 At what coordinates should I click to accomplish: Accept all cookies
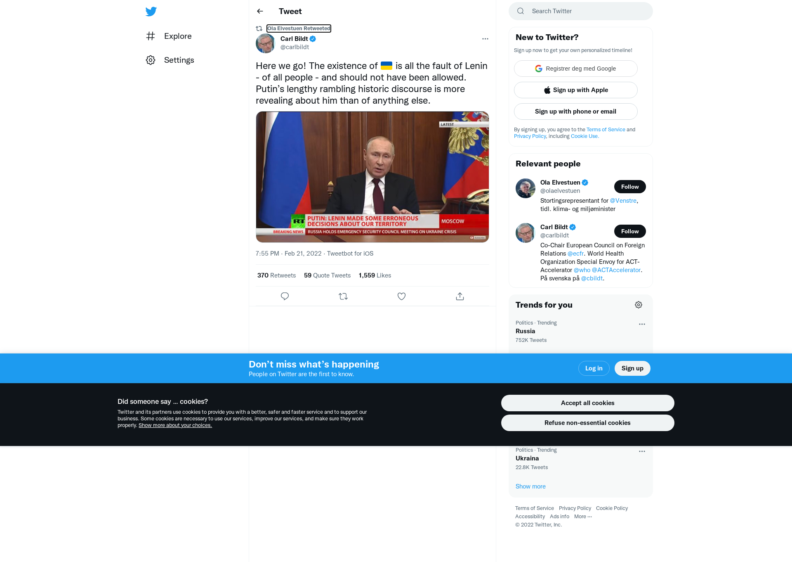587,403
